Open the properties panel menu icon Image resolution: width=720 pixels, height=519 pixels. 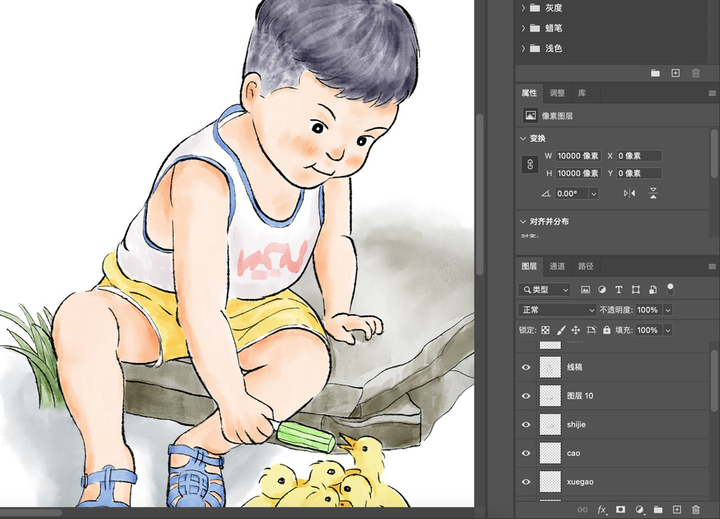(x=712, y=93)
